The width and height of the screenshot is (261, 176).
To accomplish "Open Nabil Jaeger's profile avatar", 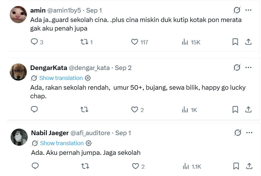I will 19,137.
